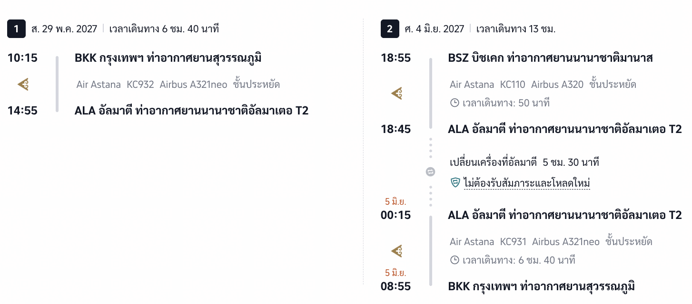Screen dimensions: 692x304
Task: Click the 10:15 departure time
Action: click(22, 58)
